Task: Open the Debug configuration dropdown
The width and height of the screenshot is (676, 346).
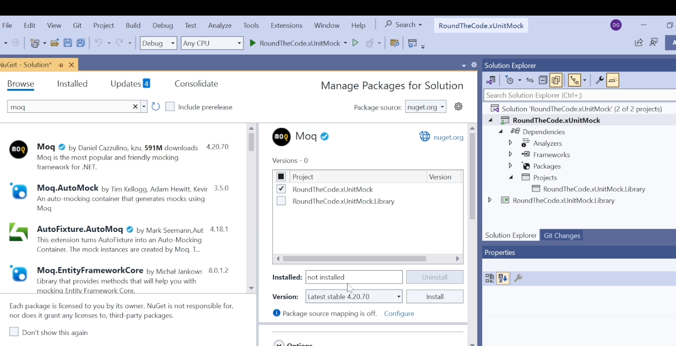Action: tap(159, 43)
